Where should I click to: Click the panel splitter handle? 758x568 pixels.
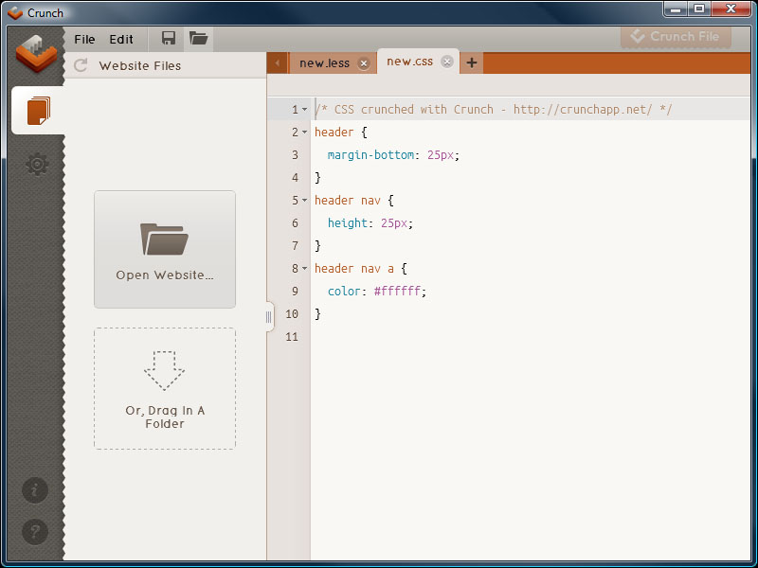click(x=269, y=317)
